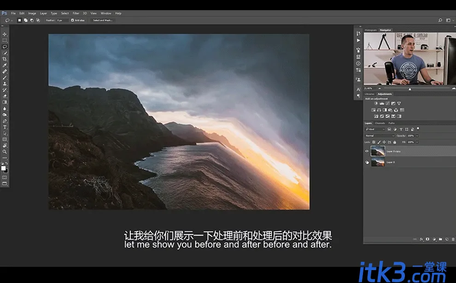Open the Opacity slider dropdown arrow

pyautogui.click(x=417, y=136)
